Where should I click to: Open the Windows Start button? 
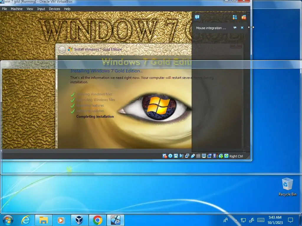coord(8,220)
